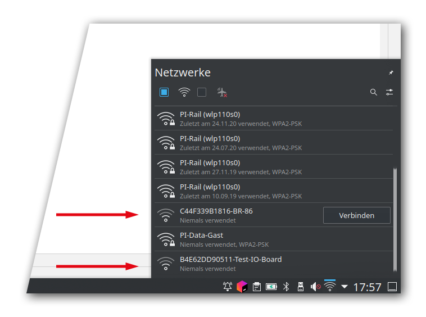Select the PI-Data-Gast network

(x=236, y=239)
